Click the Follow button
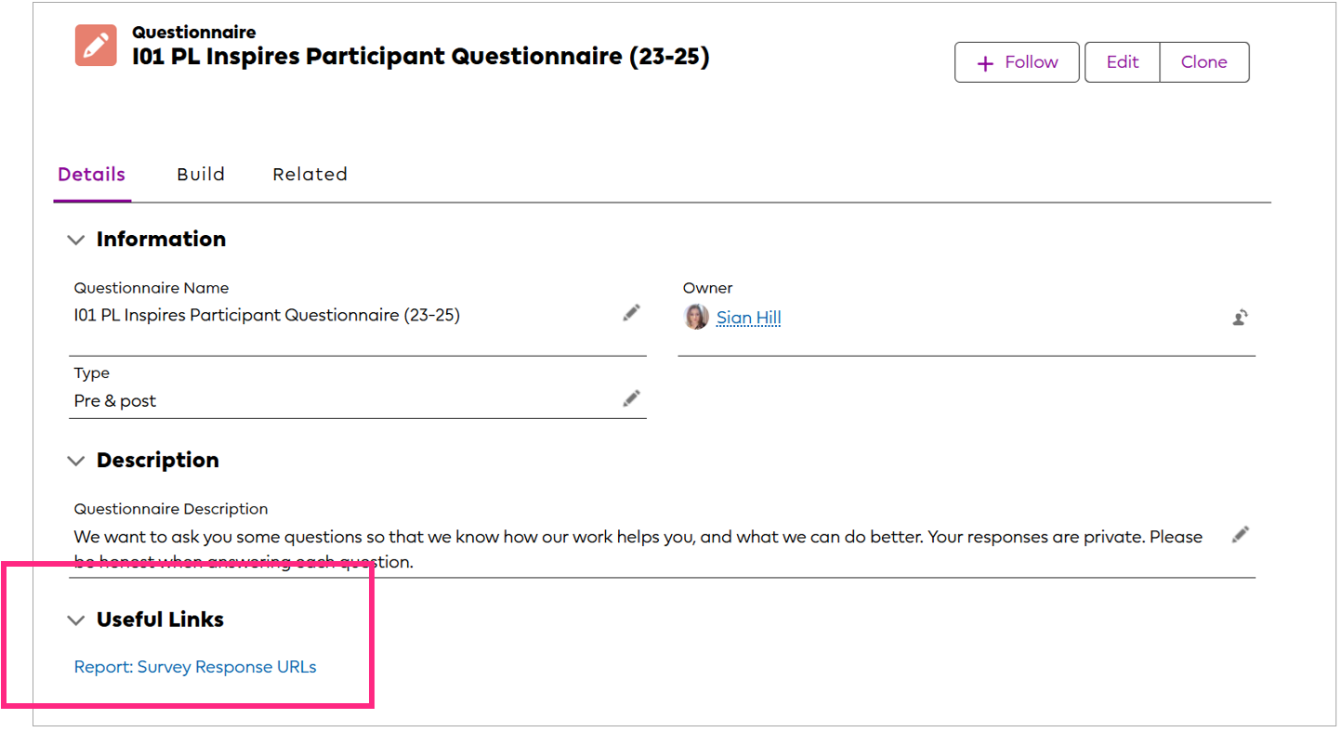Image resolution: width=1342 pixels, height=732 pixels. click(1017, 62)
